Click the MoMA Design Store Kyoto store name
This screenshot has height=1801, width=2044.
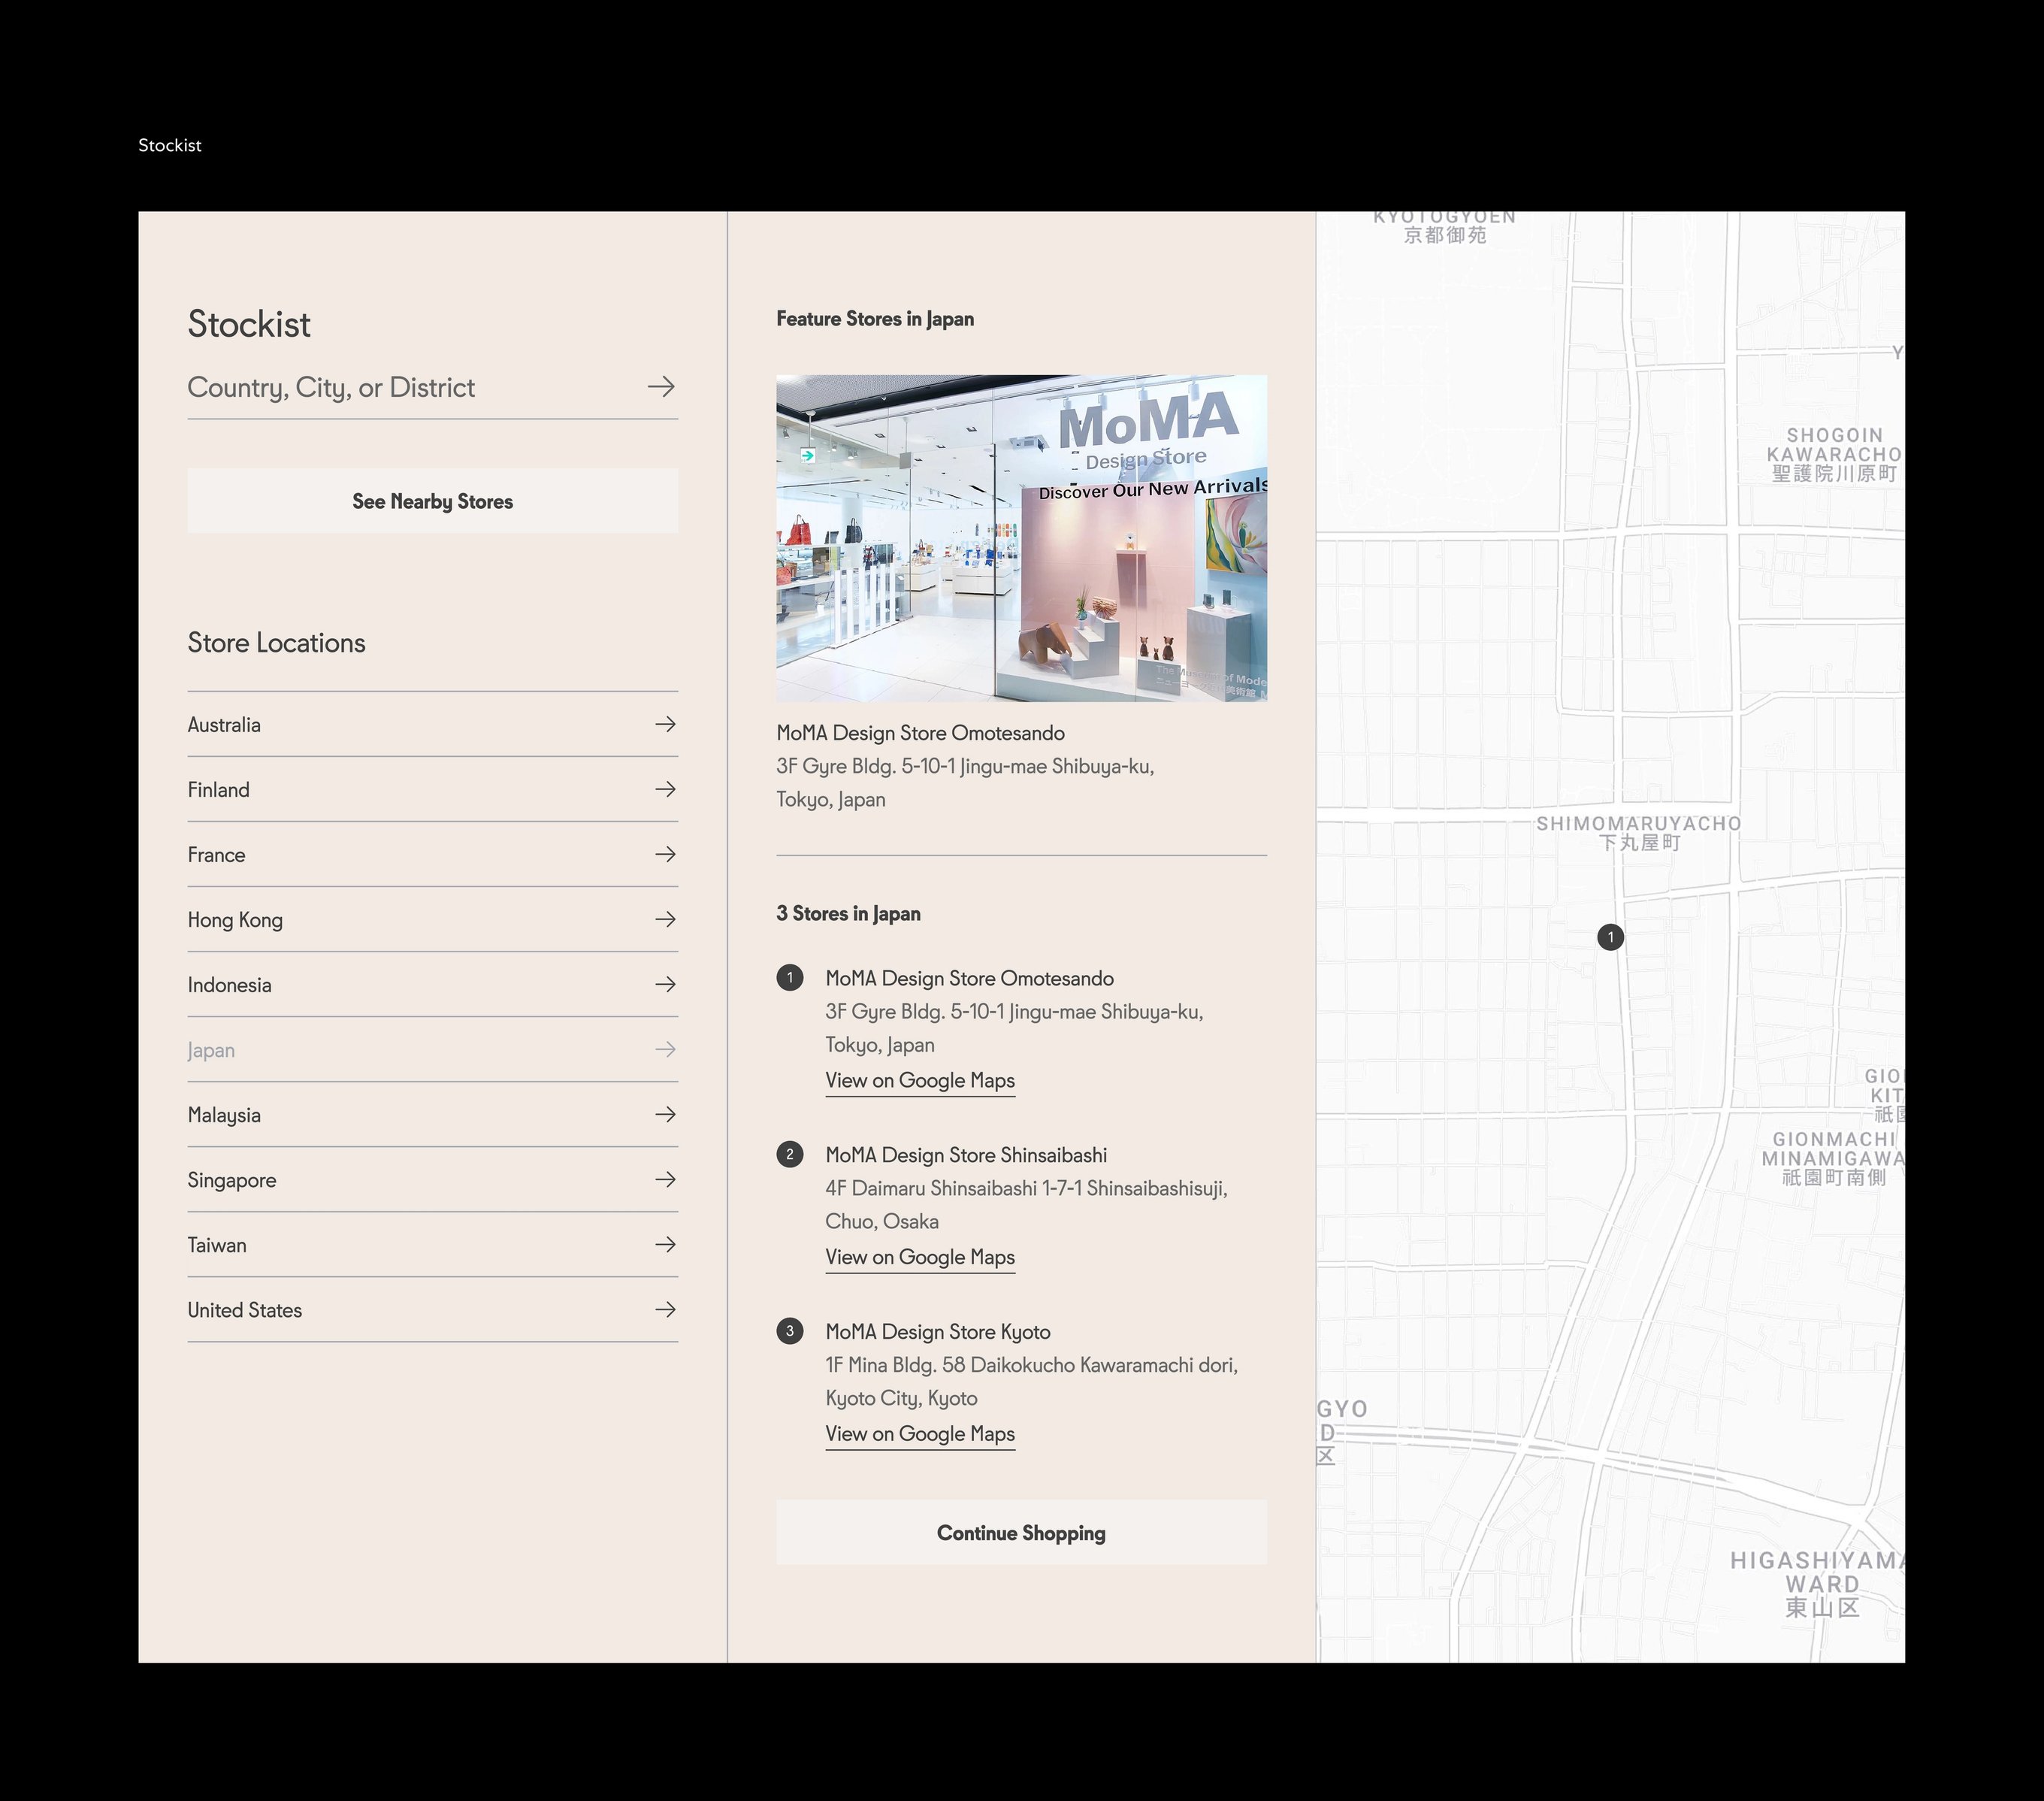tap(938, 1332)
